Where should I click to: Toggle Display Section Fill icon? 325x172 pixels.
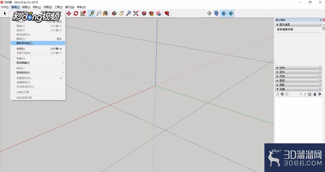(231, 13)
